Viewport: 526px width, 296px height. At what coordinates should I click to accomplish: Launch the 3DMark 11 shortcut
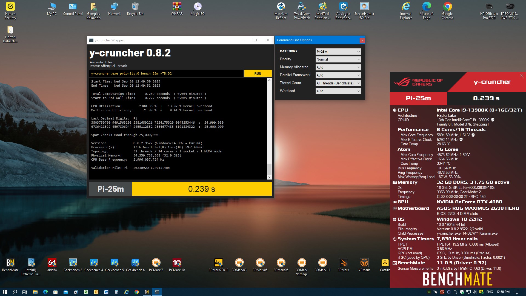322,265
